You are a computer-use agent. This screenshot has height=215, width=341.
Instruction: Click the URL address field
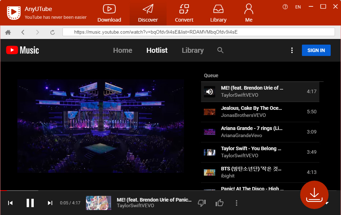coord(199,32)
